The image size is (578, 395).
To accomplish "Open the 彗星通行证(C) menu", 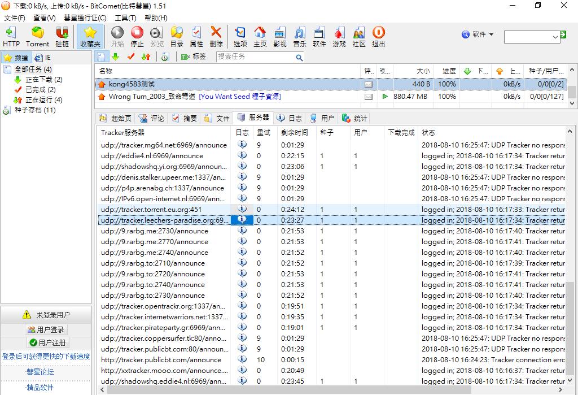I will [x=85, y=18].
